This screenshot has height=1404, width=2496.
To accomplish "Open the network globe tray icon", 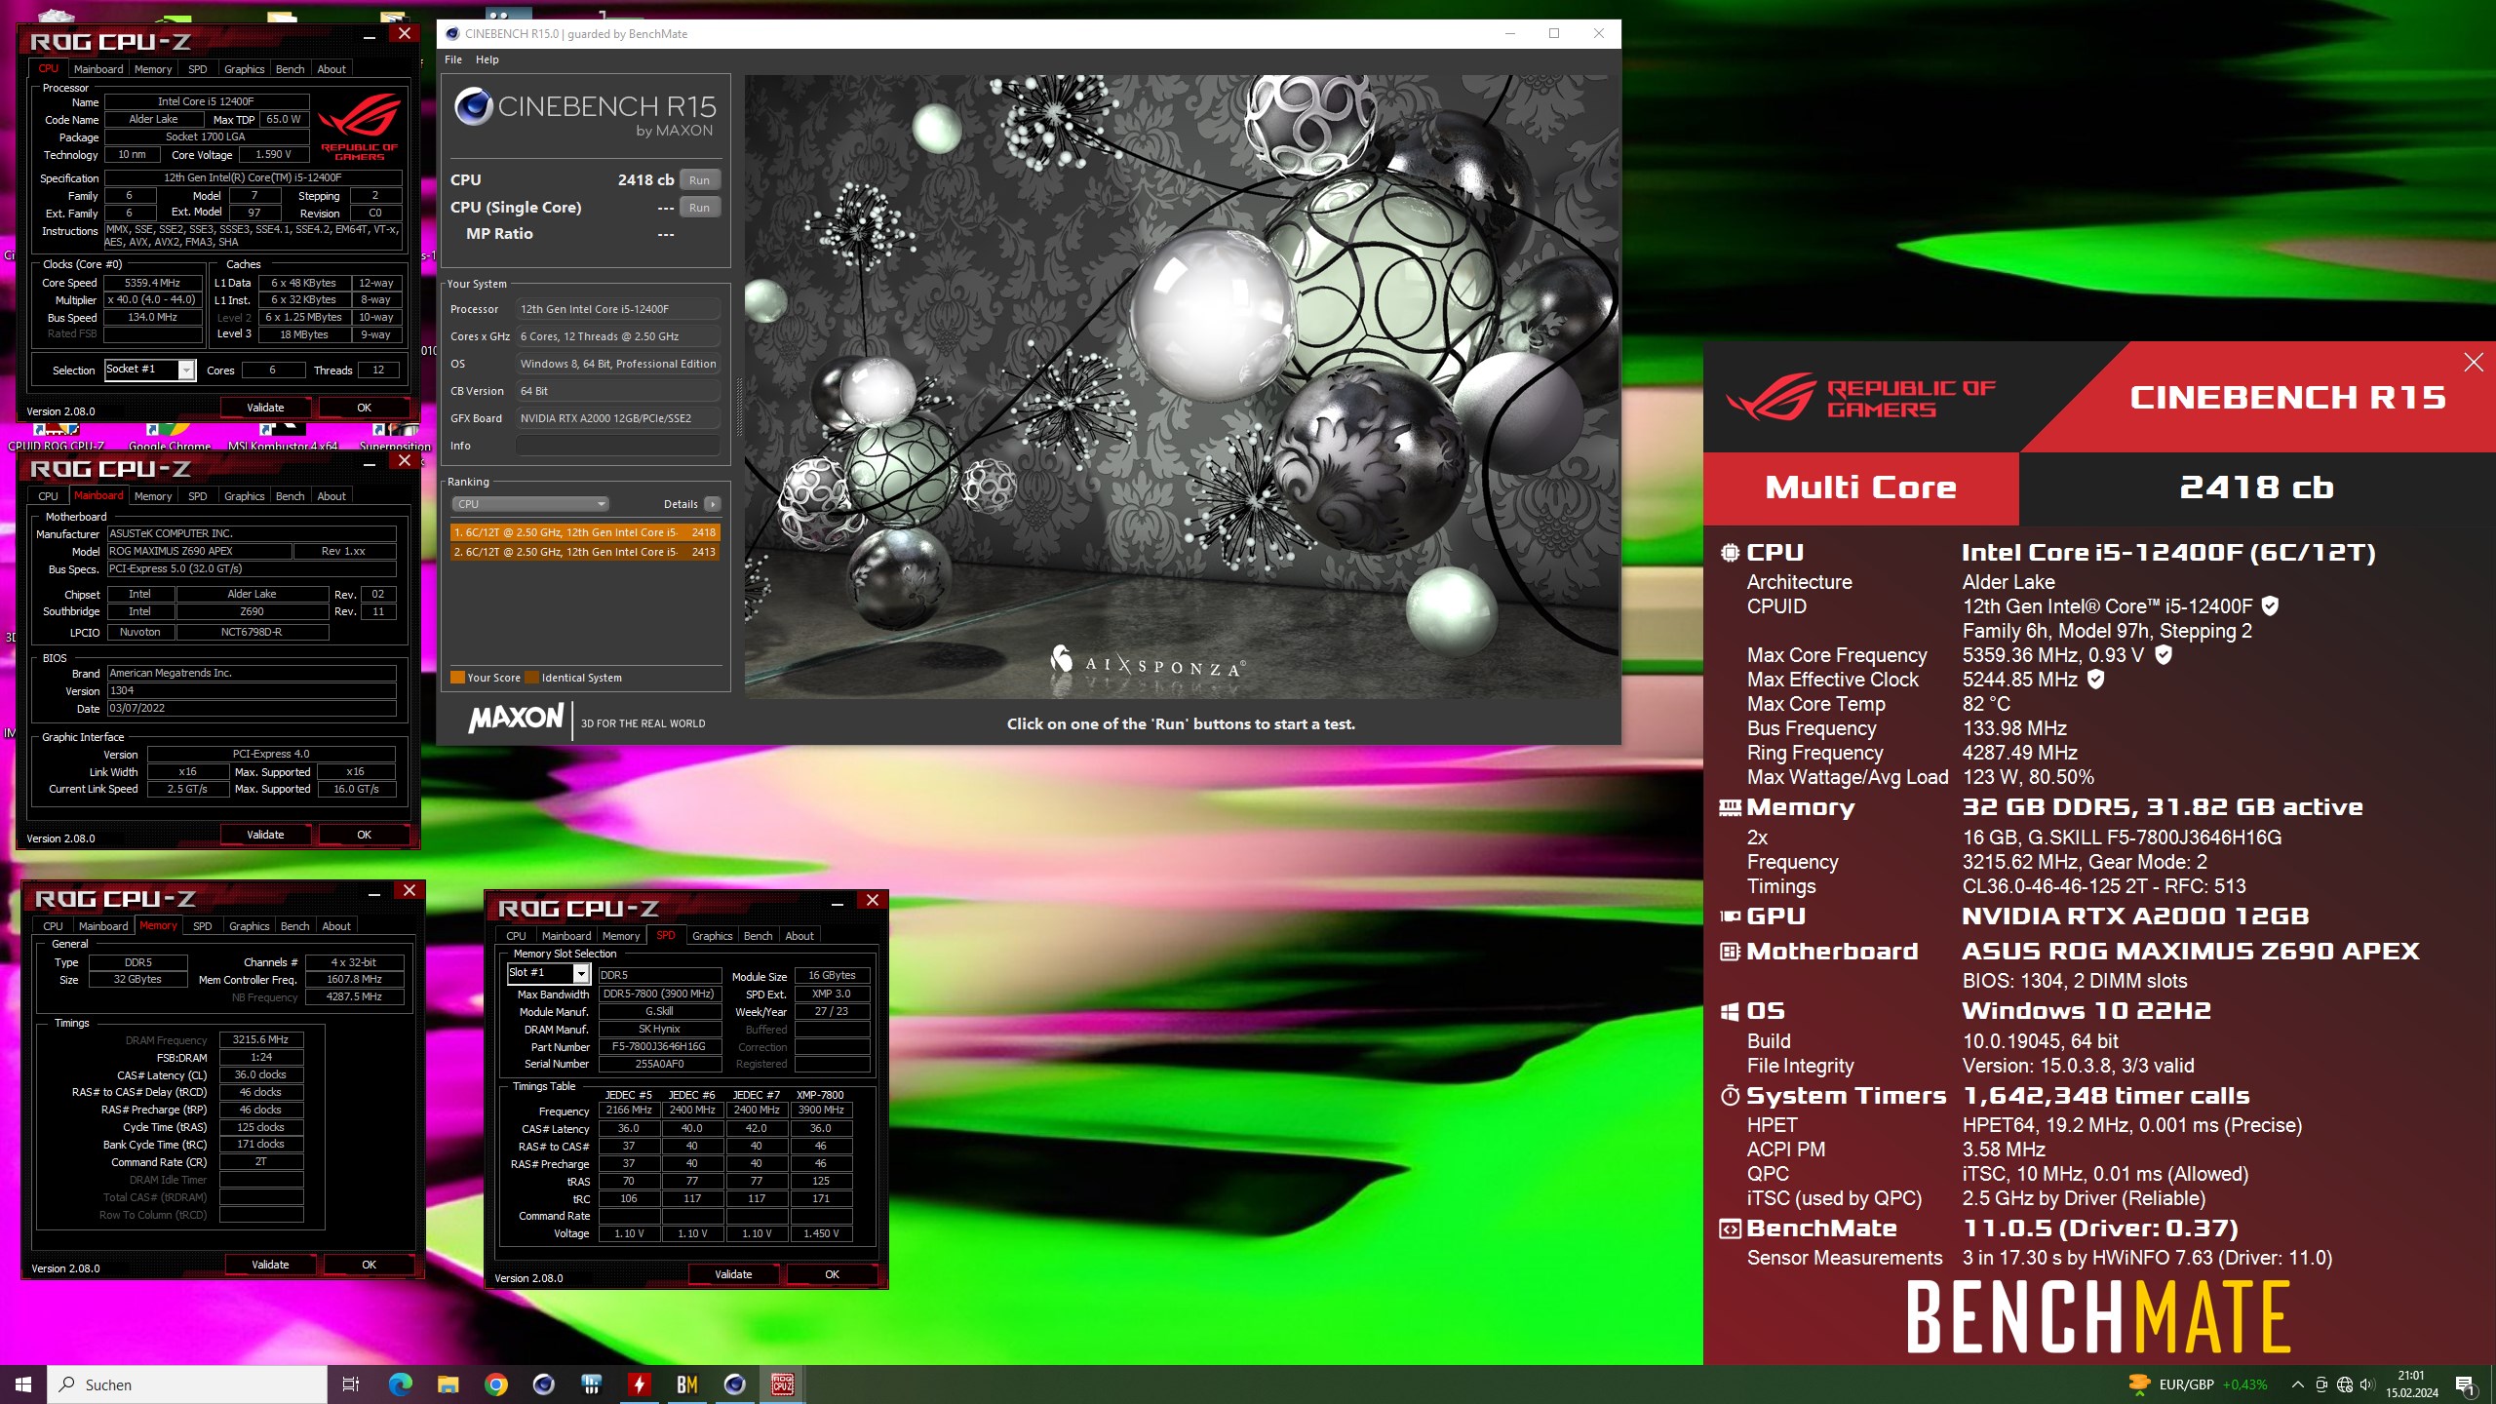I will coord(2345,1384).
